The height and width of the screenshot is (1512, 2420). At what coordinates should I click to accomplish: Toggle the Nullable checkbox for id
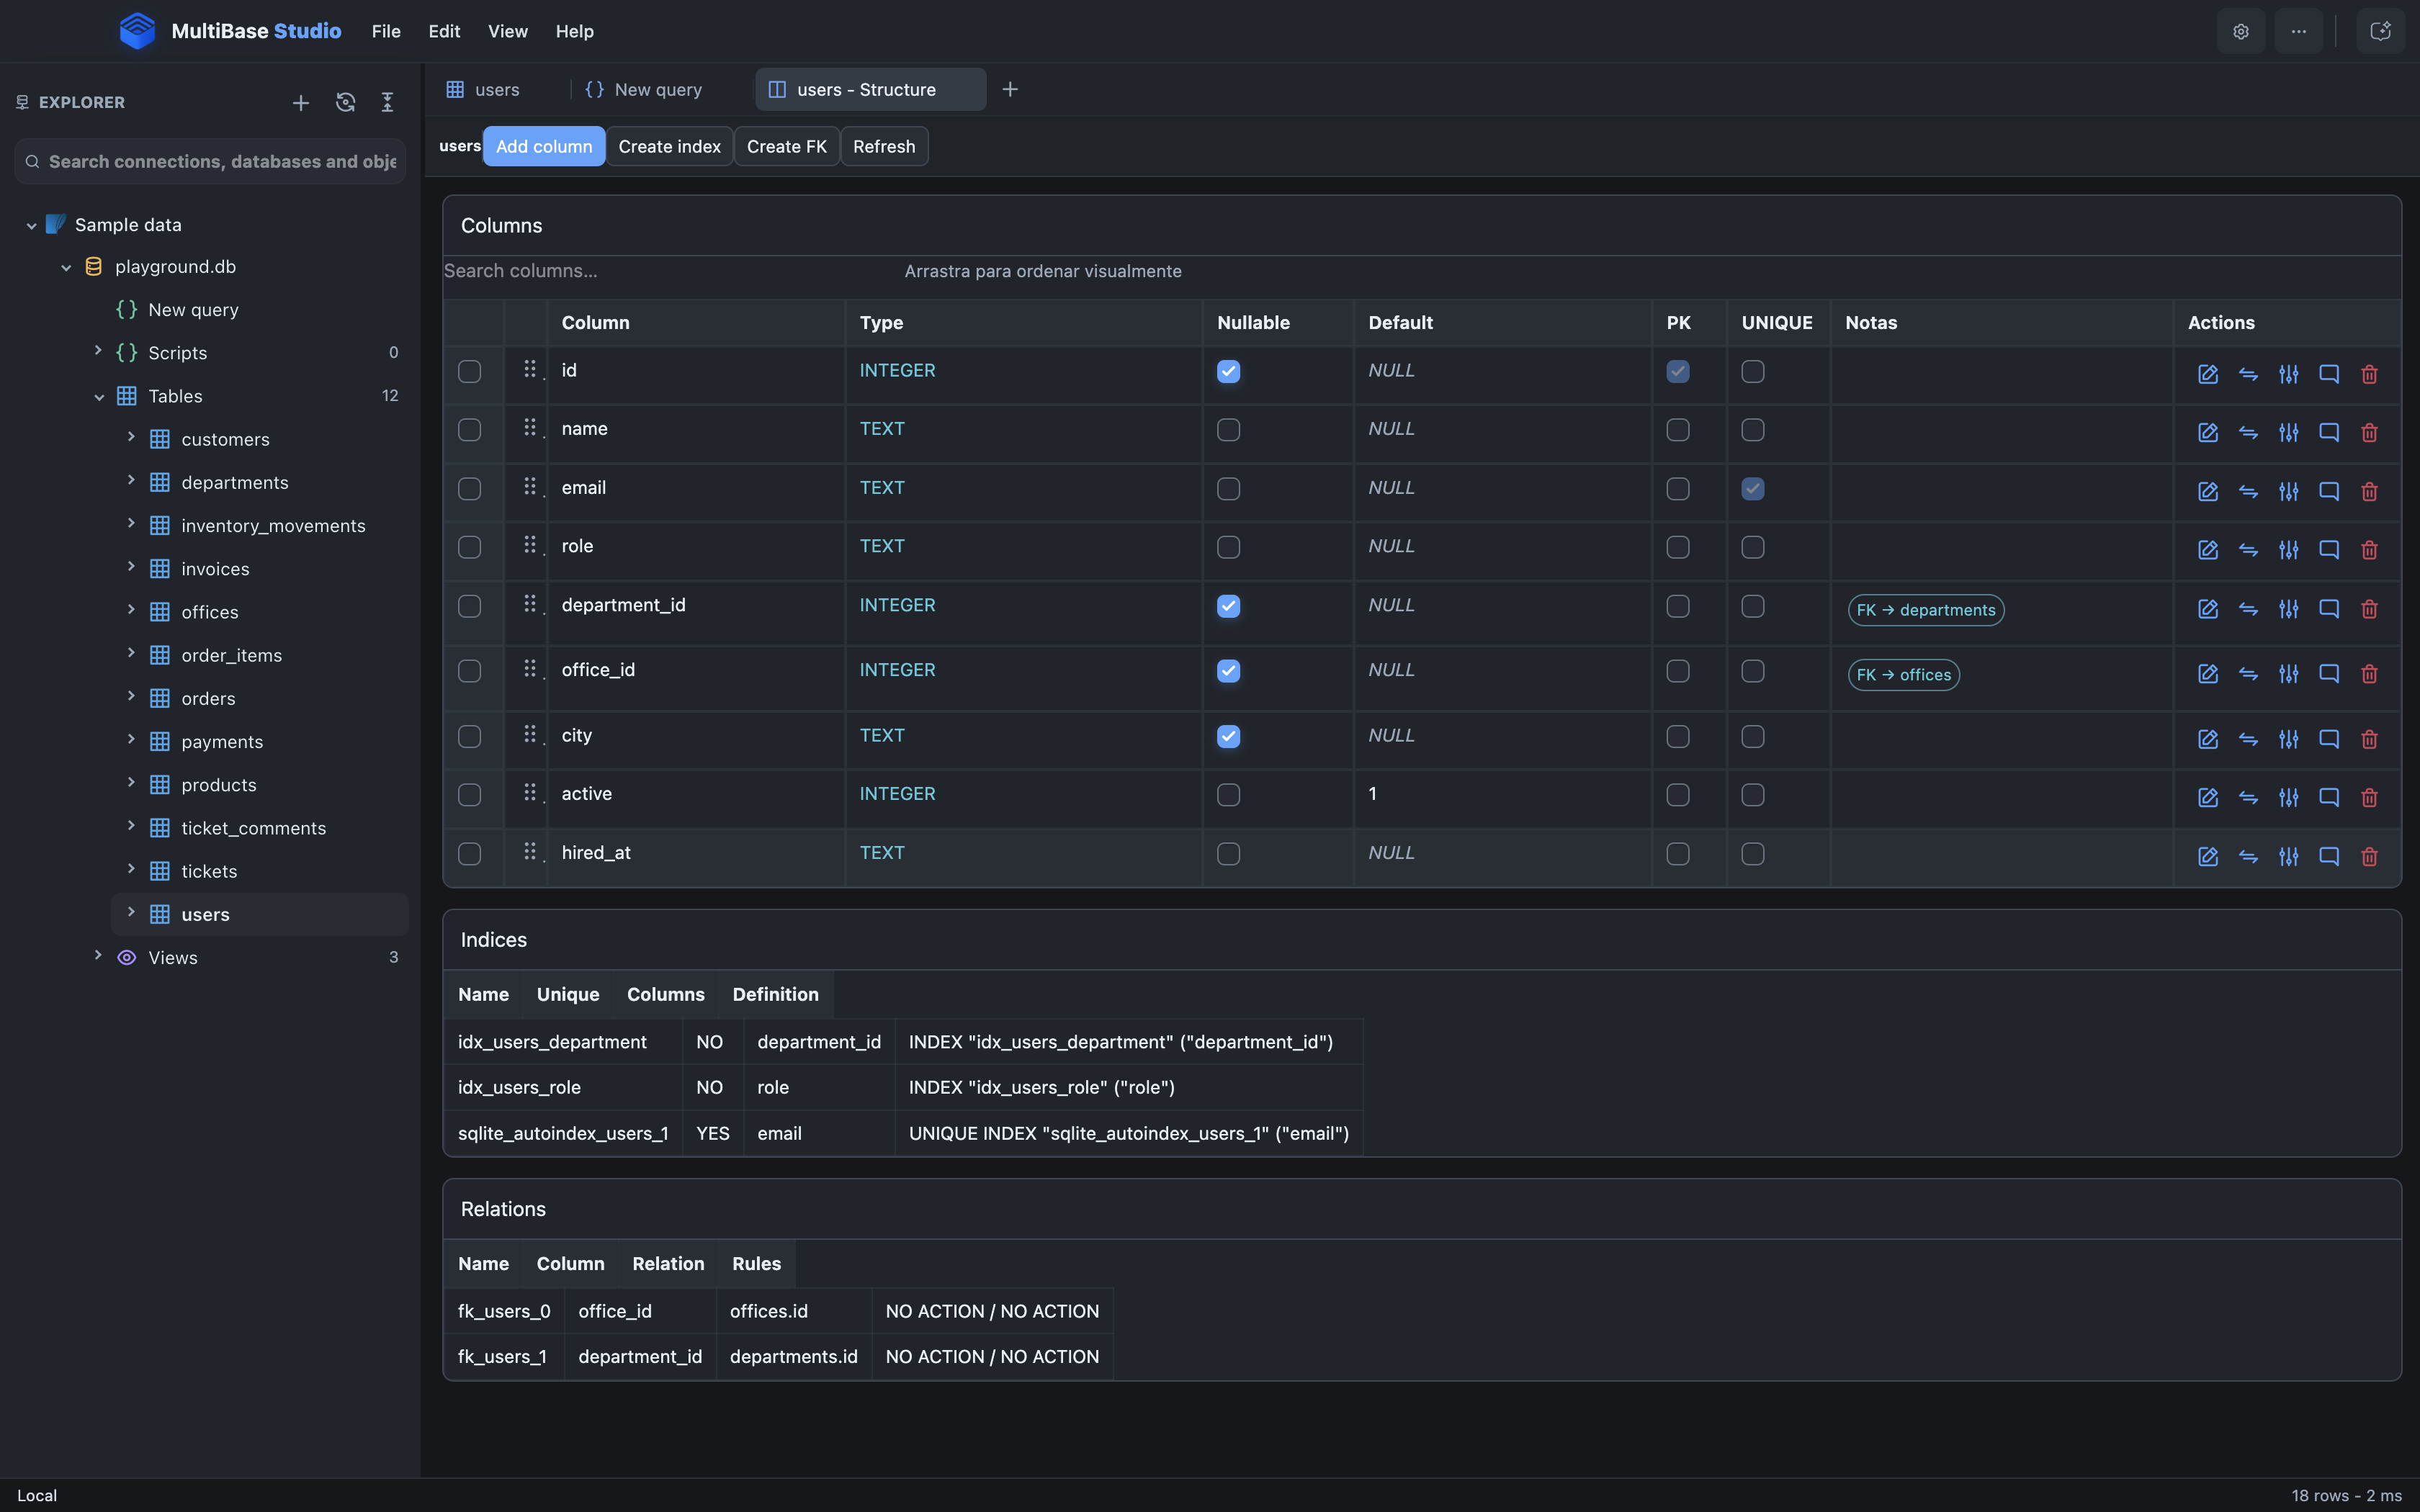(1228, 371)
